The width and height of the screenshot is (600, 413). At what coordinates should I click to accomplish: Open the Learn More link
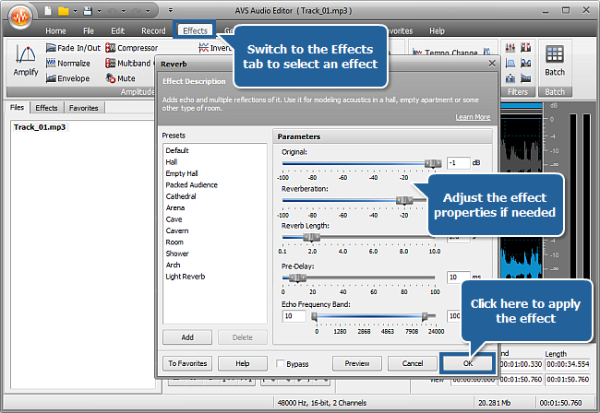[x=473, y=117]
